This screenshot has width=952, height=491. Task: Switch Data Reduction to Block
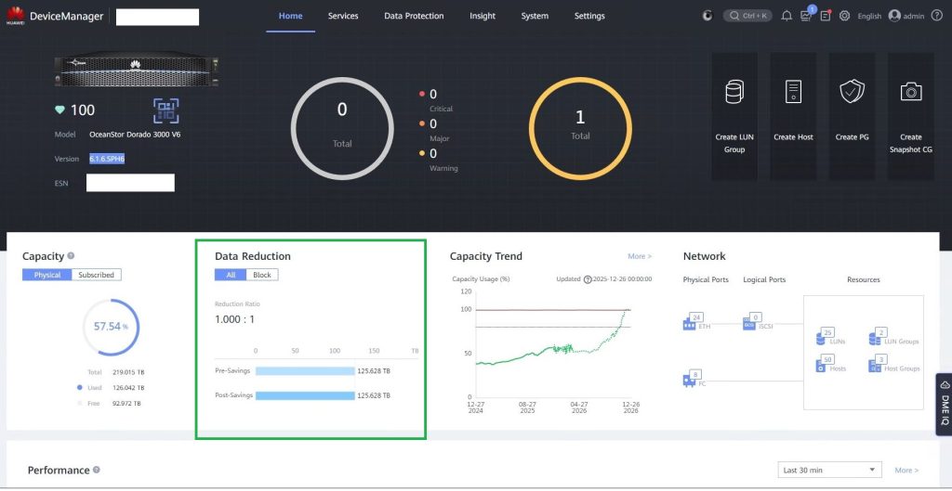tap(262, 275)
